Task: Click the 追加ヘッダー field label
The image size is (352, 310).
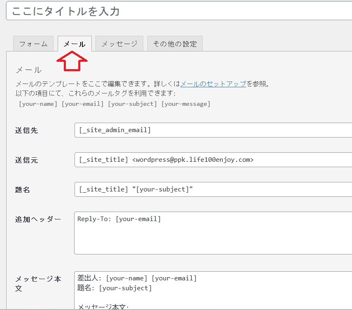Action: pos(38,219)
